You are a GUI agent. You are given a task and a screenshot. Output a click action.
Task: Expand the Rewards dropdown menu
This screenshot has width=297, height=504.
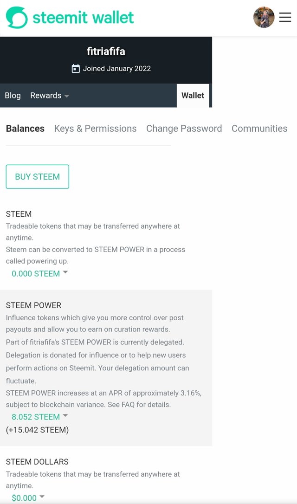(50, 96)
